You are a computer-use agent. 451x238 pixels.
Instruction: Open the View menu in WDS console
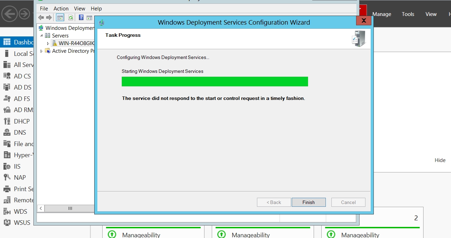[80, 8]
